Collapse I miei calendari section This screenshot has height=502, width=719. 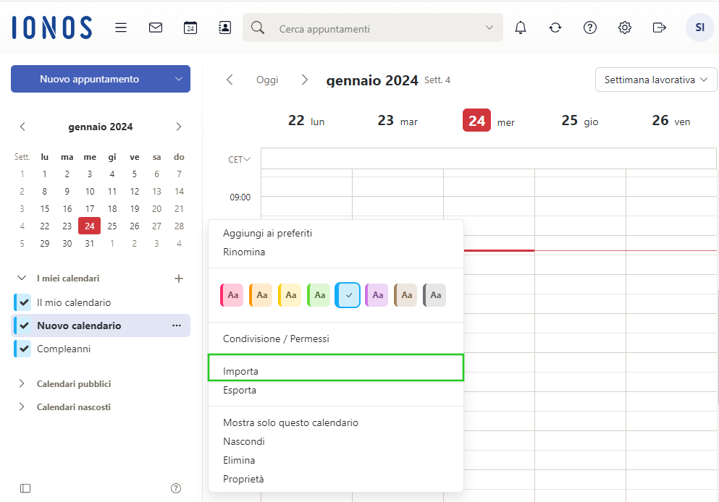pyautogui.click(x=22, y=278)
